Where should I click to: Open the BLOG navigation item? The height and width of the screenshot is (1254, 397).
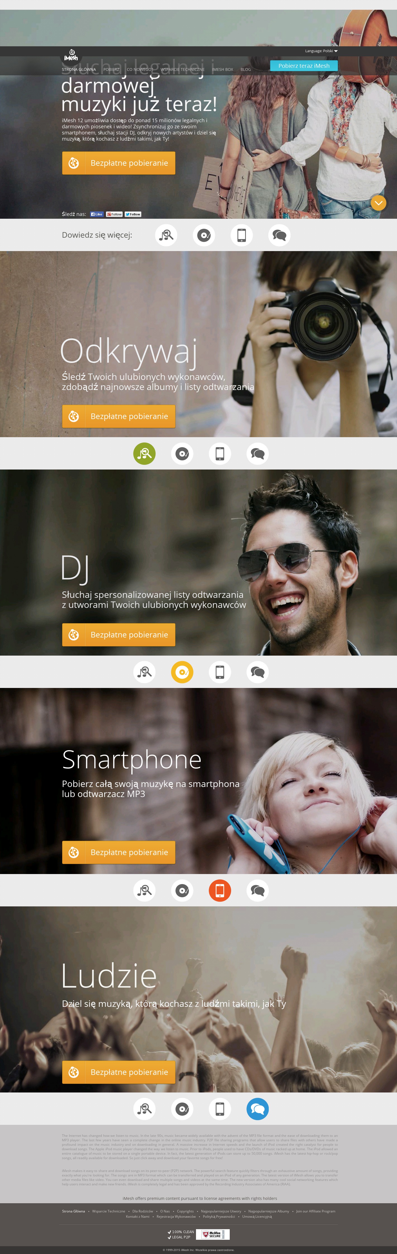click(246, 70)
